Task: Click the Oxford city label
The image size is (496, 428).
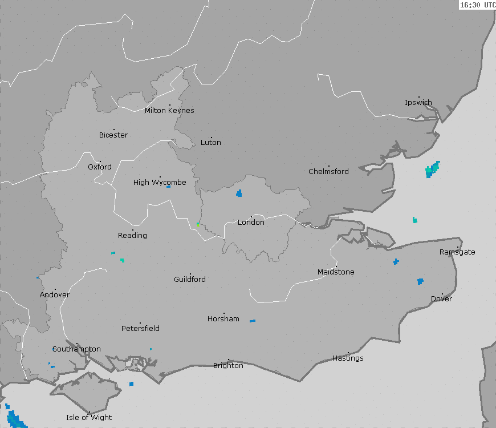Action: pyautogui.click(x=100, y=167)
